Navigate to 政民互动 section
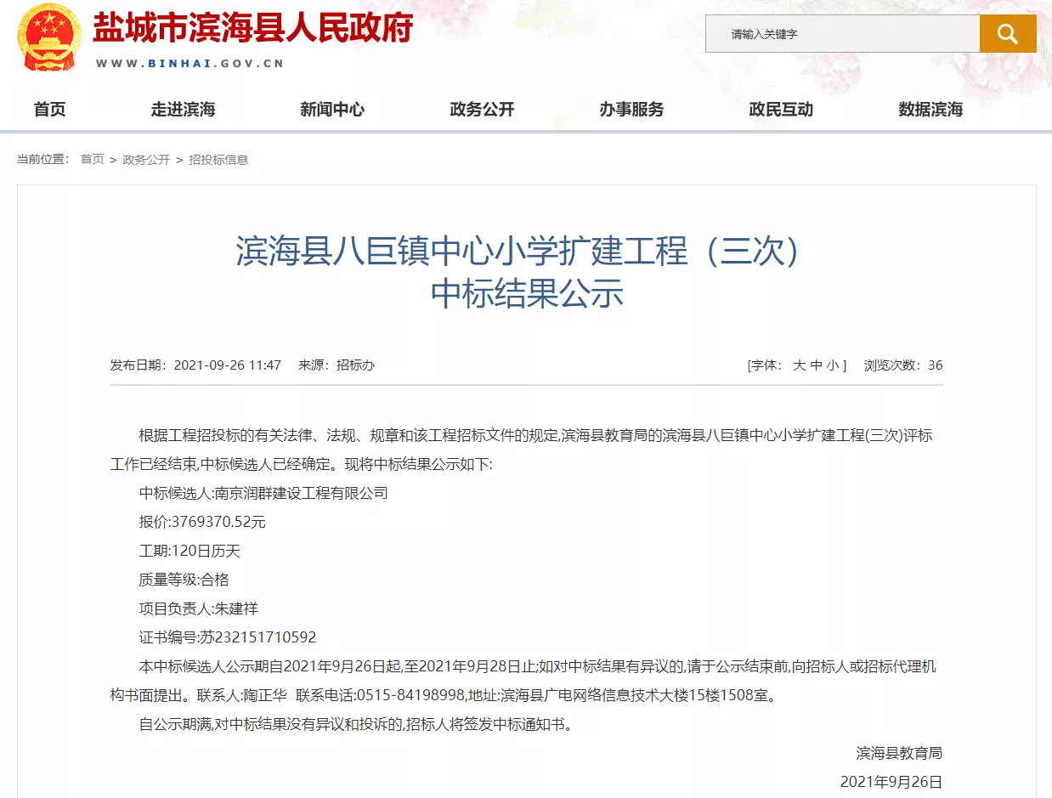Viewport: 1052px width, 798px height. (781, 110)
